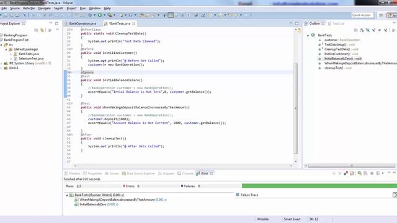
Task: Open the Help menu
Action: pyautogui.click(x=107, y=8)
